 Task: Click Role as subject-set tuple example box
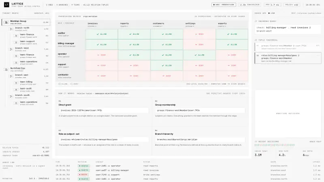click(x=104, y=140)
